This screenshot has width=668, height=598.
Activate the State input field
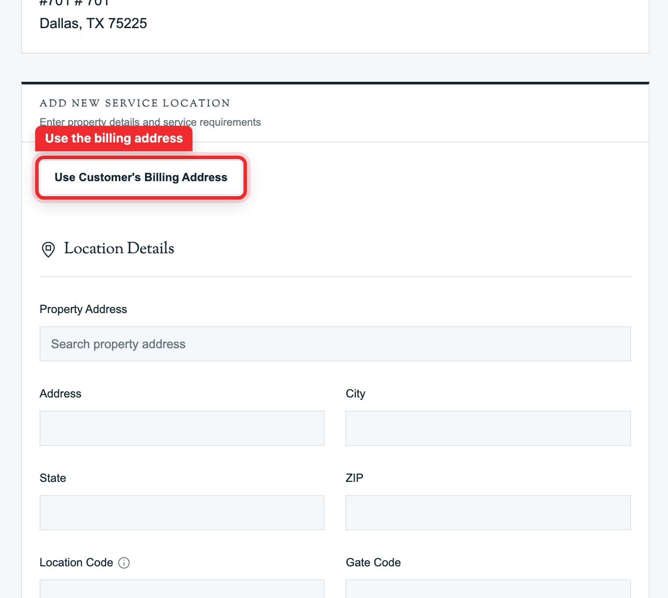coord(182,513)
